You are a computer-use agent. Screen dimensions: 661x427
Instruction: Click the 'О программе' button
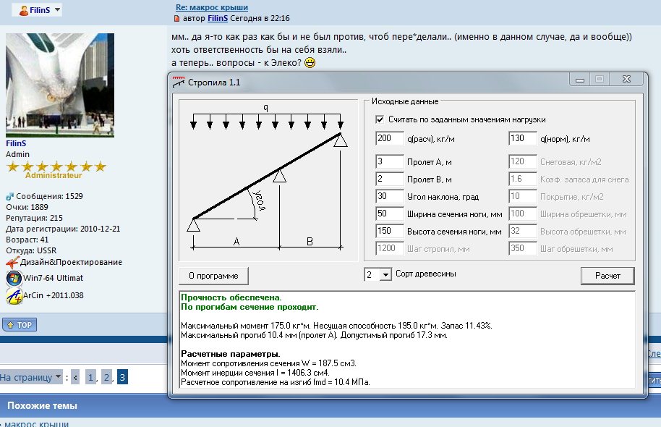[x=213, y=276]
